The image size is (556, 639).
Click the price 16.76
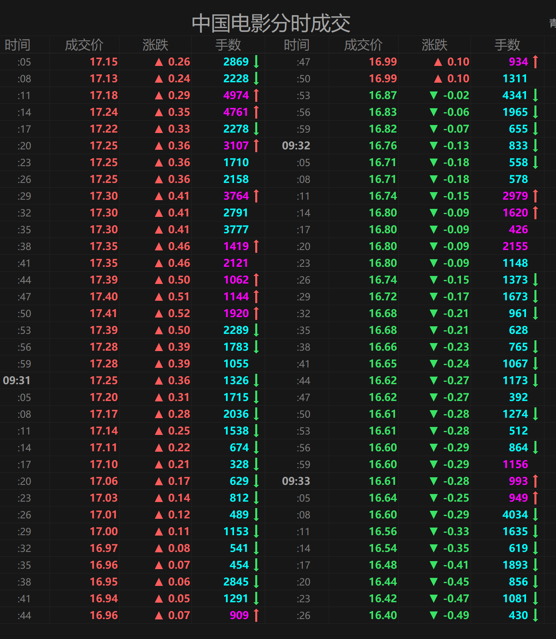[383, 146]
